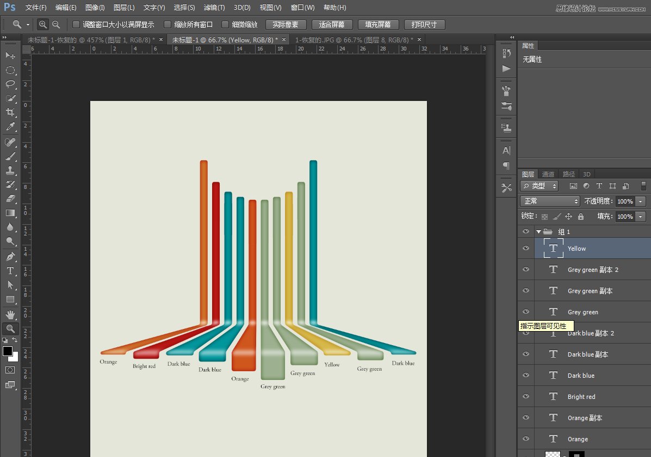Enable 缩放所有窗口 checkbox

pyautogui.click(x=168, y=24)
